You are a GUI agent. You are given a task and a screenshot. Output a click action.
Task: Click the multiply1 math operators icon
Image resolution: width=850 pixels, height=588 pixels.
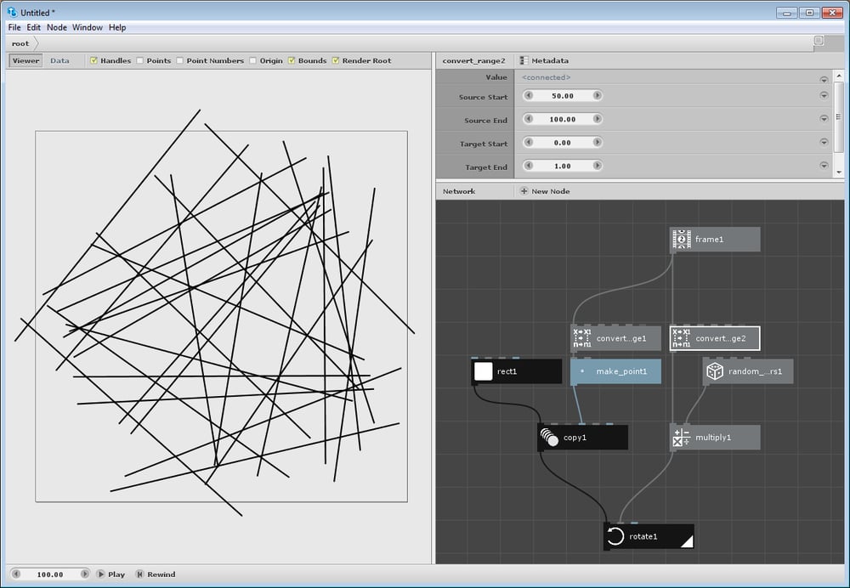(682, 438)
